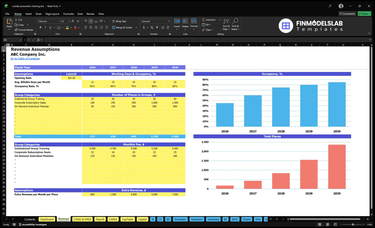375x228 pixels.
Task: Open the Dashboard sheet tab
Action: 47,219
